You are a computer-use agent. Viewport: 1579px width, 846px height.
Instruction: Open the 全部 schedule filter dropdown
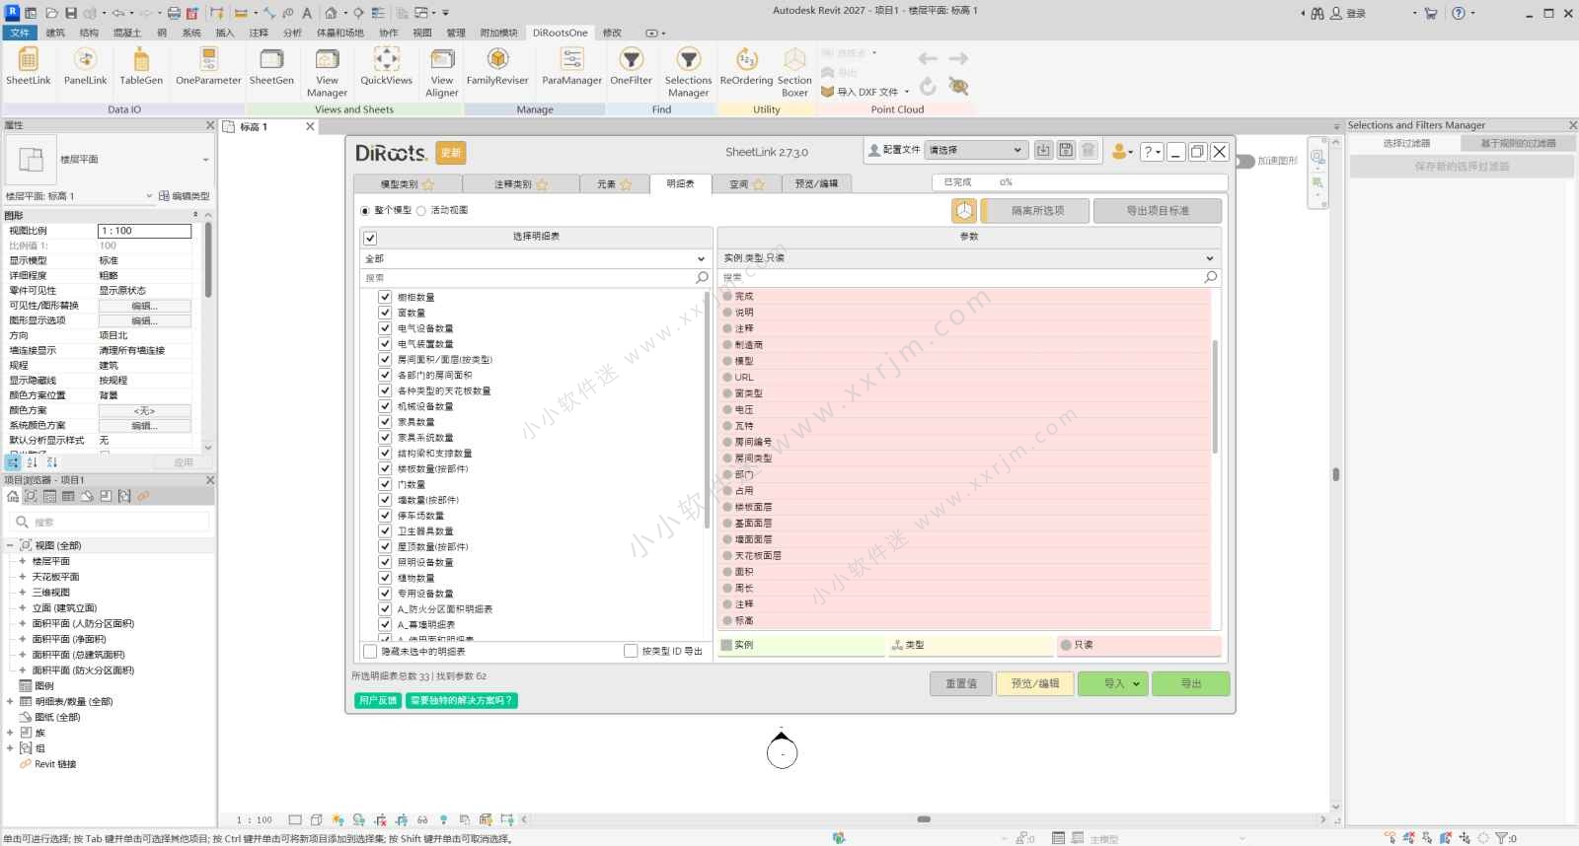pyautogui.click(x=536, y=258)
